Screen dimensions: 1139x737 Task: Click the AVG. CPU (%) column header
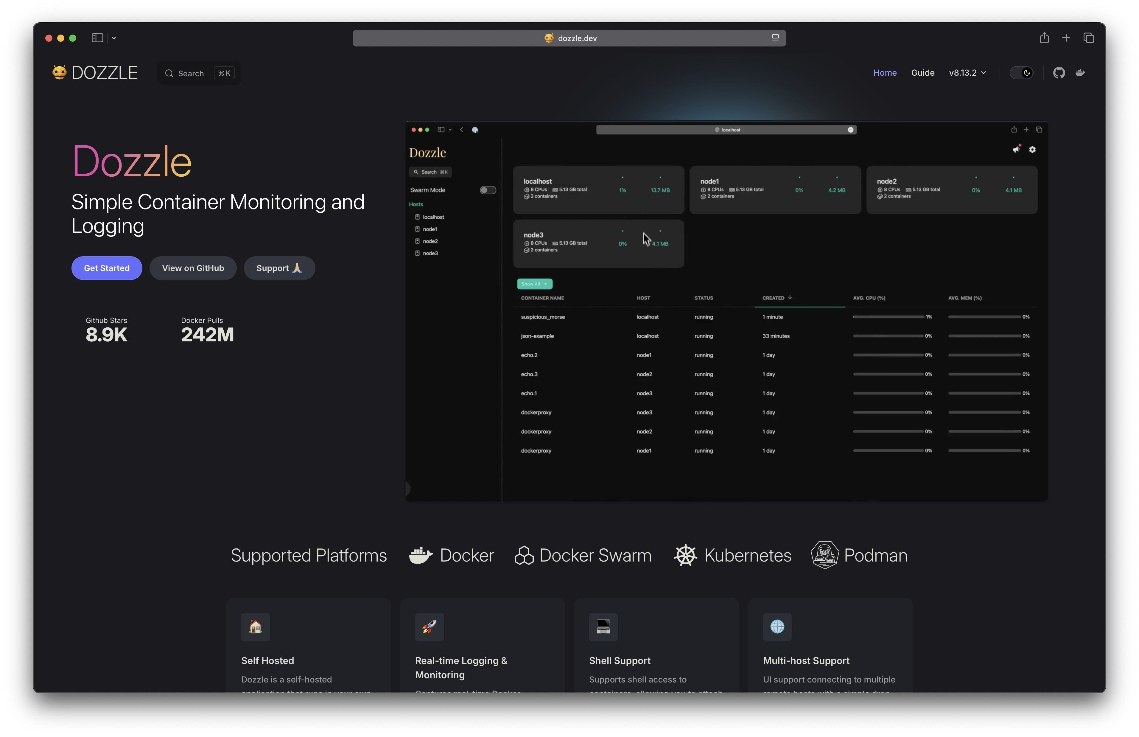pos(869,298)
